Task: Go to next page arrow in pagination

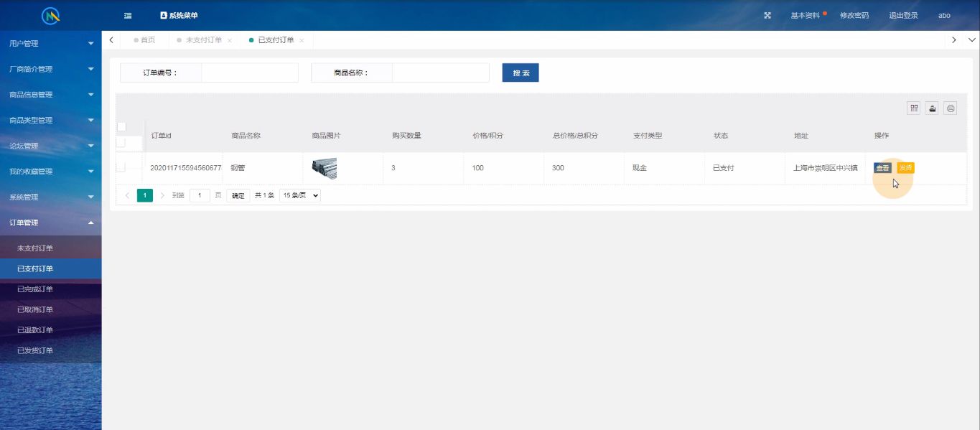Action: tap(162, 195)
